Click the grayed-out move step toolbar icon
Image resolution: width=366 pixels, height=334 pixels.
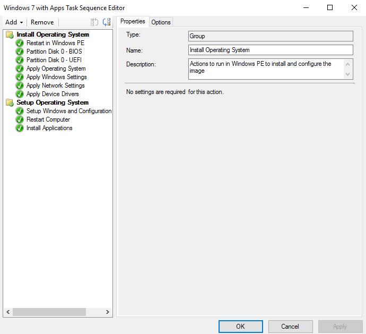point(94,22)
